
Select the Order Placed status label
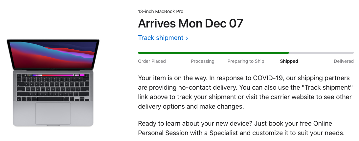(152, 61)
